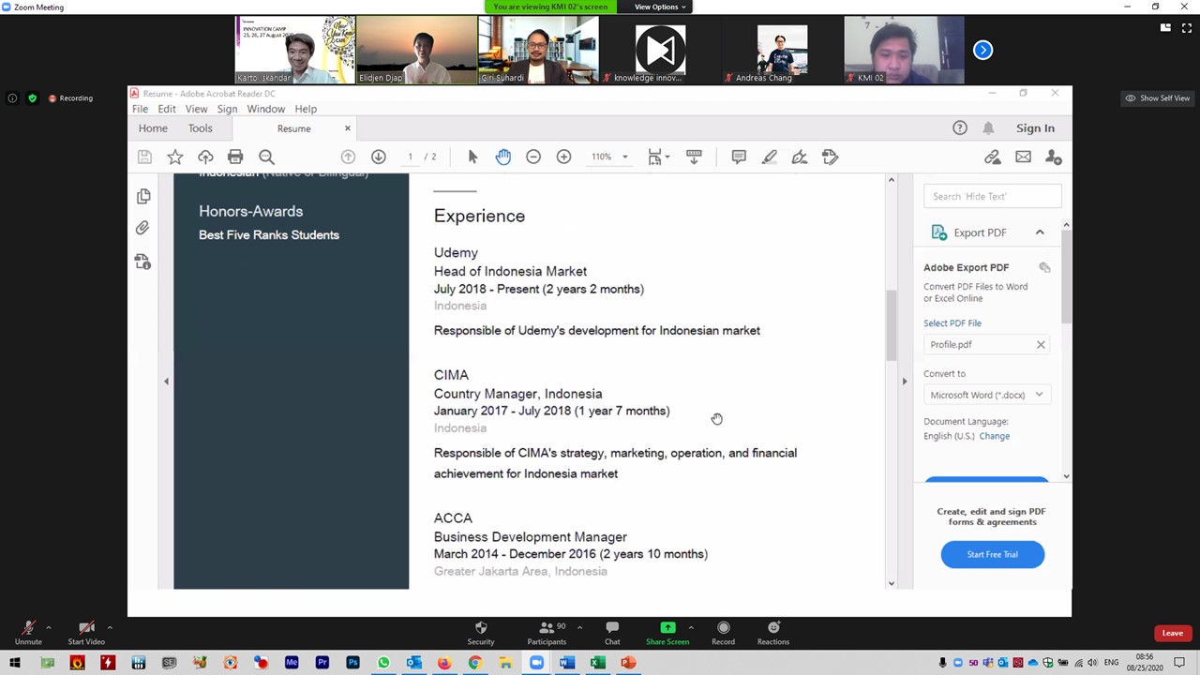Collapse the Export PDF section chevron
Viewport: 1200px width, 675px height.
coord(1040,232)
